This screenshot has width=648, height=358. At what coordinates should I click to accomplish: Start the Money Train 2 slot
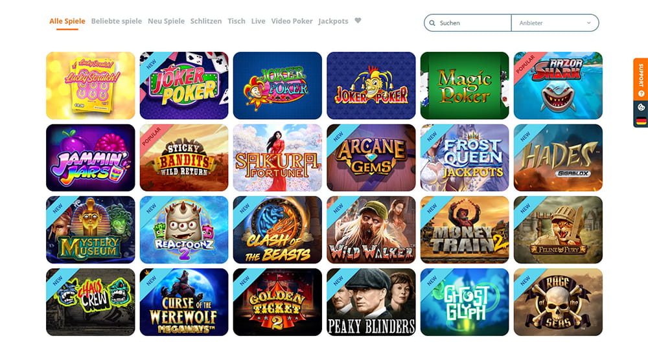click(465, 230)
